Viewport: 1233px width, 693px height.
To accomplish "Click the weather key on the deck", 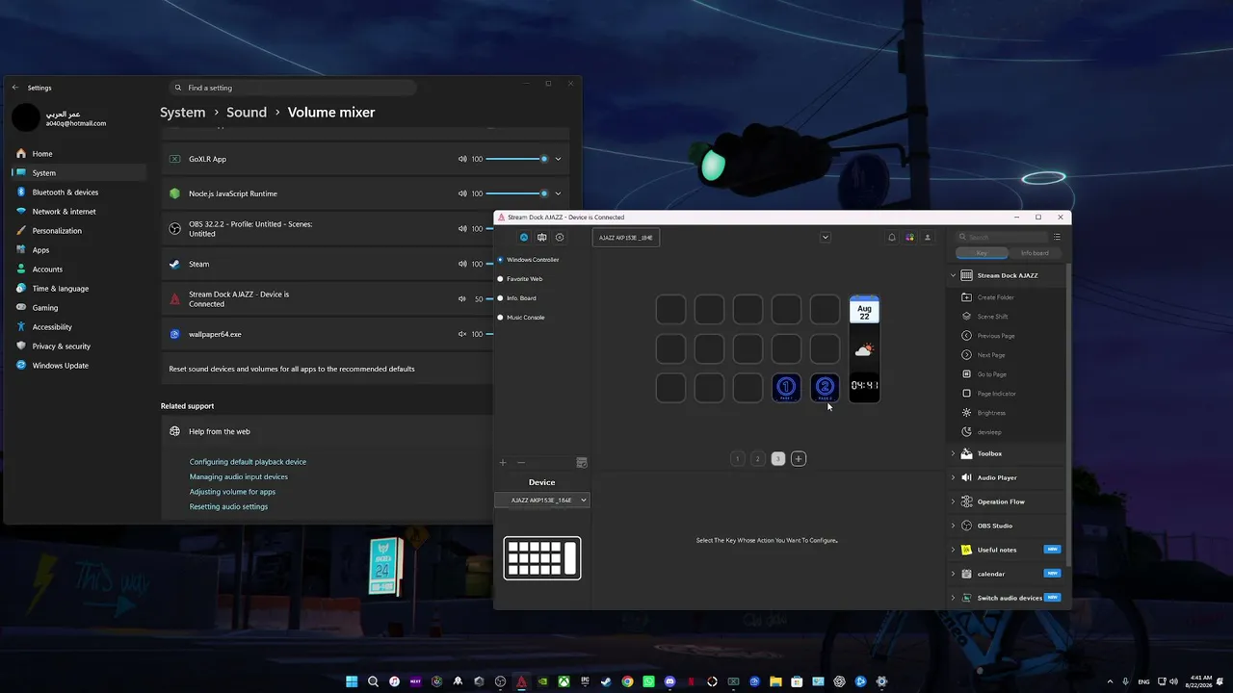I will point(864,349).
